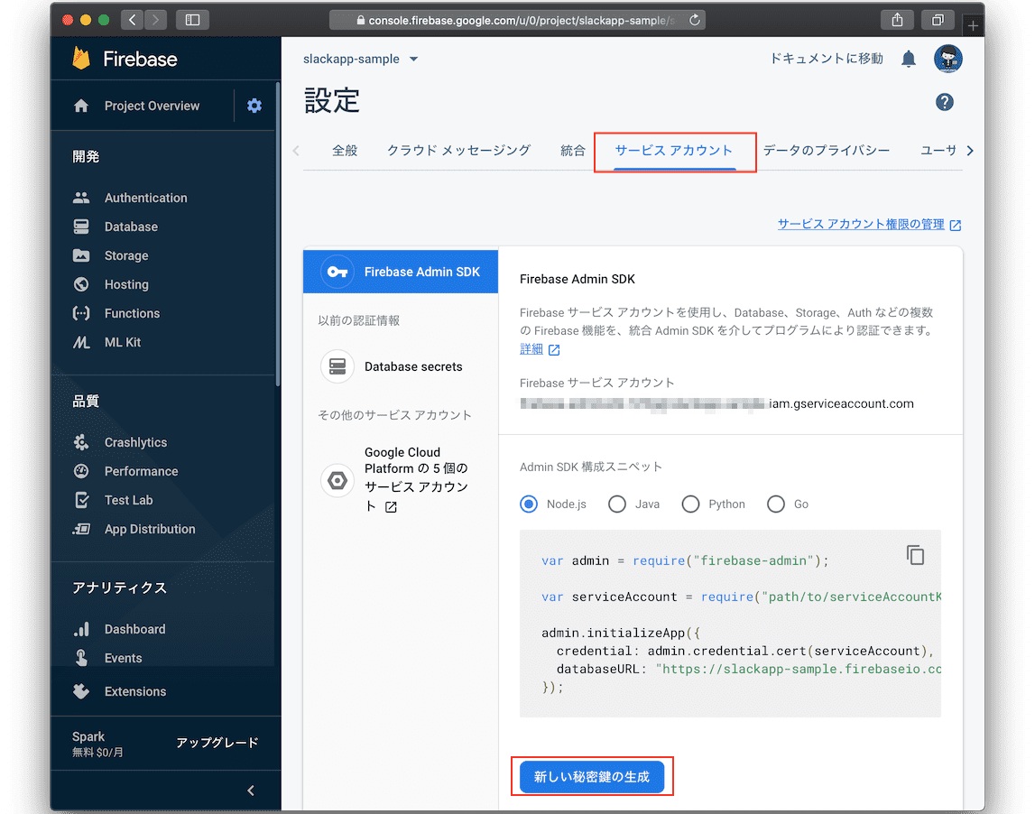This screenshot has height=814, width=1035.
Task: Click ドキュメントに移動 link
Action: click(827, 59)
